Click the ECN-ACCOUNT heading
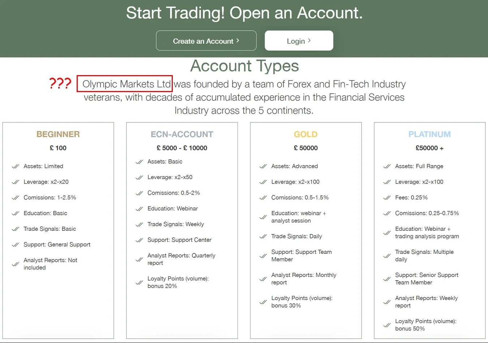This screenshot has height=343, width=488. pyautogui.click(x=182, y=134)
